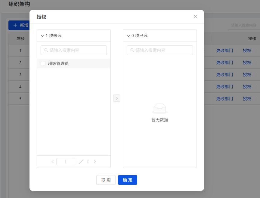
Task: Click 更改部门 link in row 3
Action: point(224,75)
